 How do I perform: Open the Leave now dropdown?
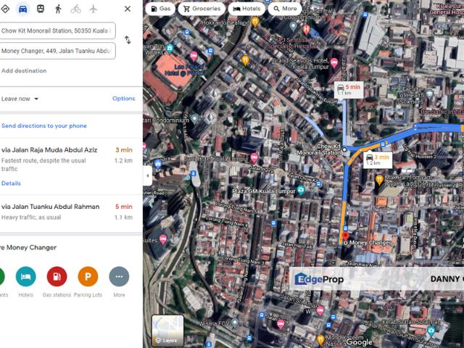(20, 99)
